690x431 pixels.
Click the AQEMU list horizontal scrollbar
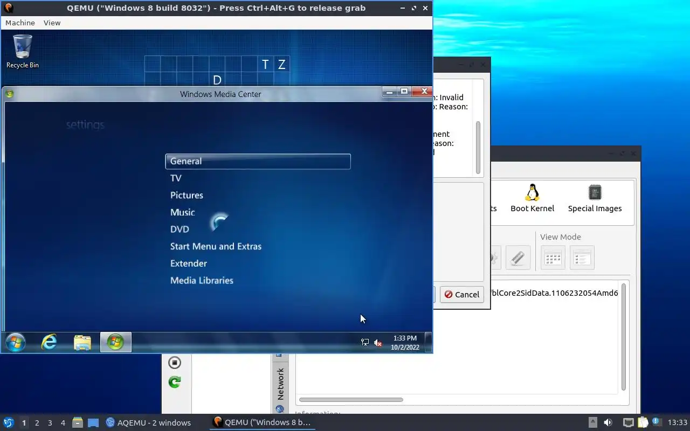351,400
